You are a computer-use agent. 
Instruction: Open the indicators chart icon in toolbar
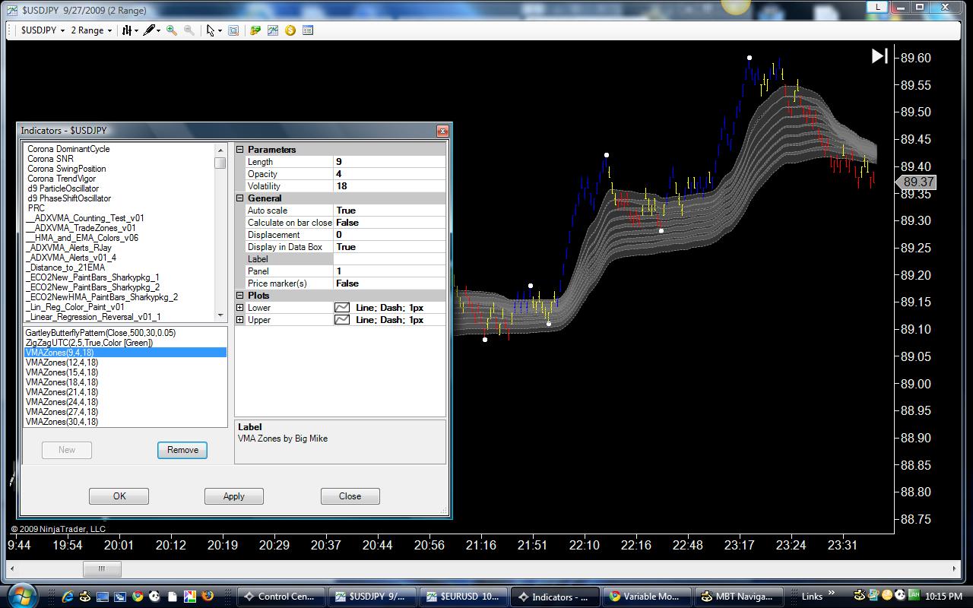(273, 30)
